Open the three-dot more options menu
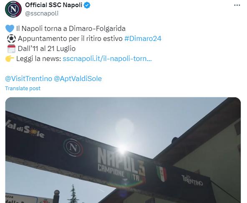The width and height of the screenshot is (247, 203). click(x=237, y=5)
